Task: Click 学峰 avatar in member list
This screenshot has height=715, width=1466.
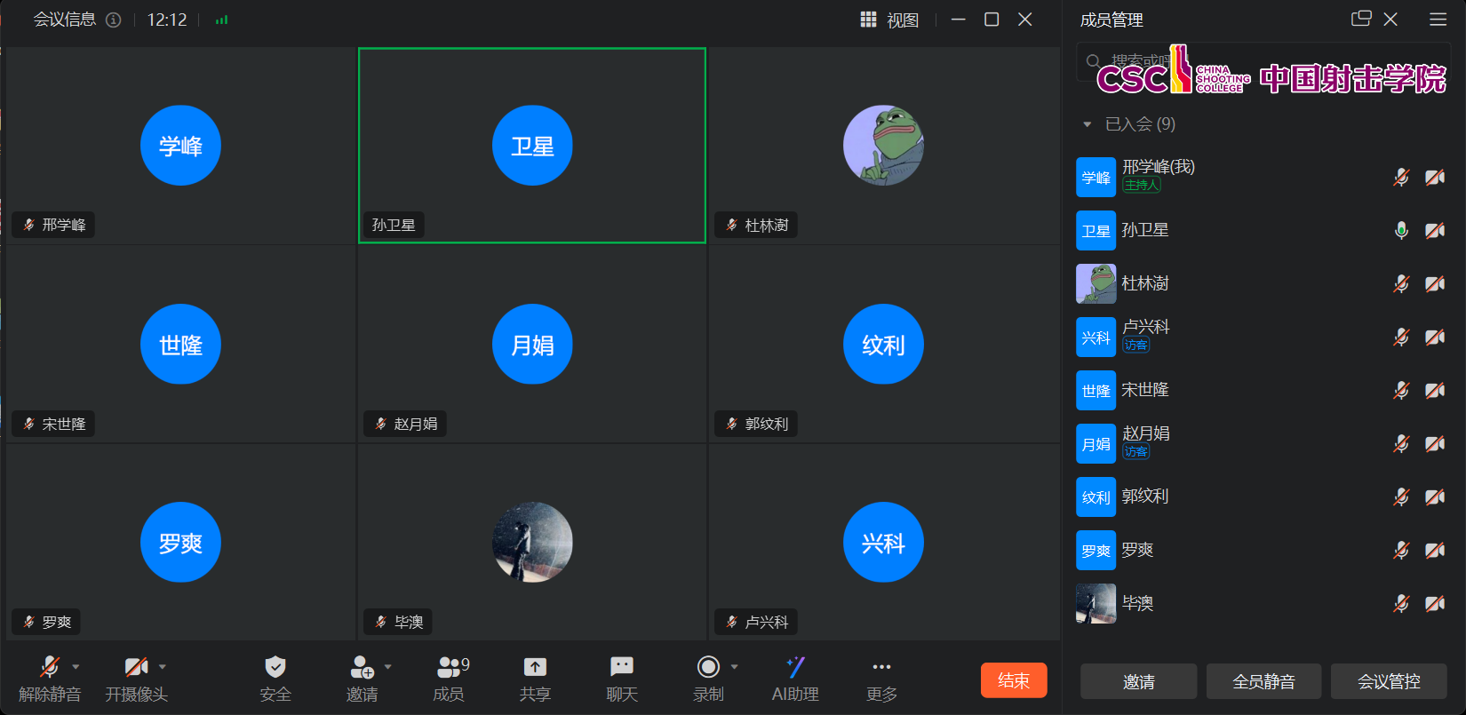Action: click(x=1096, y=177)
